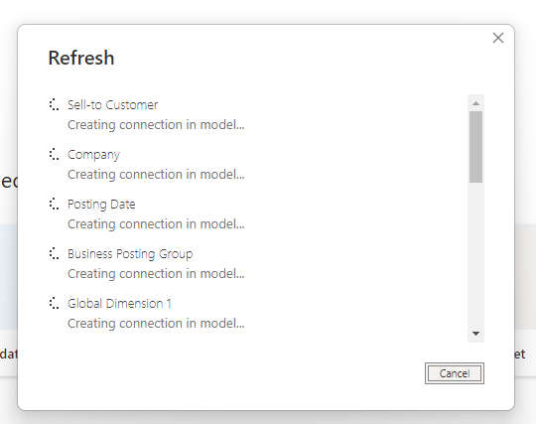Select the Posting Date entry

[101, 205]
